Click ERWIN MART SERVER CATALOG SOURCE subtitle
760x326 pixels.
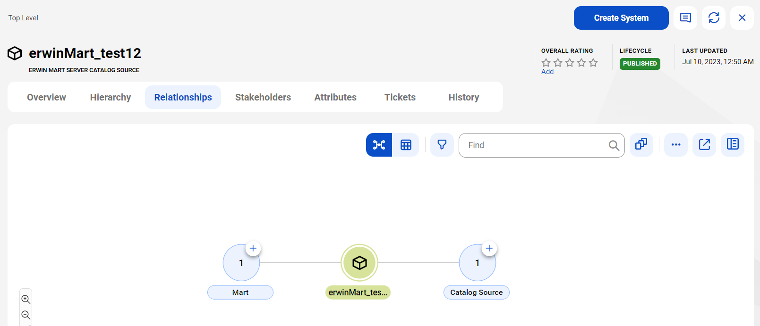[x=84, y=70]
